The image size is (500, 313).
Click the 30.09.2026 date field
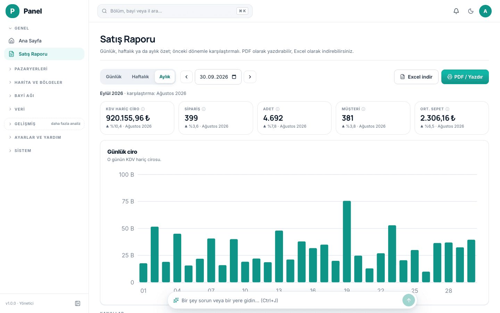[218, 77]
